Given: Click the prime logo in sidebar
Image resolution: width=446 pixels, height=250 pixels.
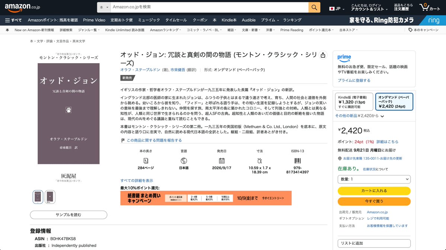Looking at the screenshot, I should coord(344,58).
